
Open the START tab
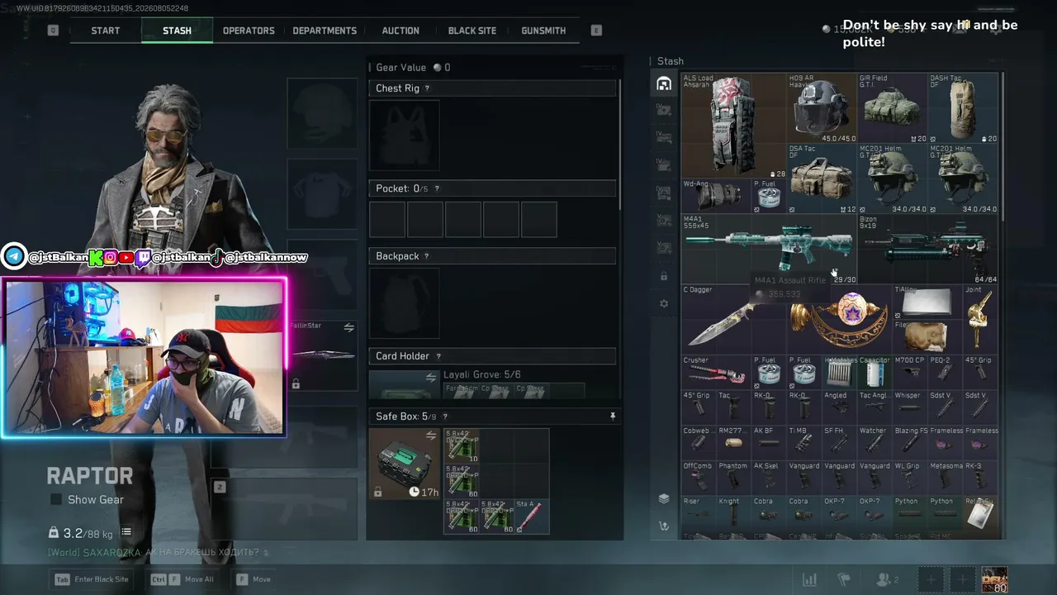coord(105,31)
